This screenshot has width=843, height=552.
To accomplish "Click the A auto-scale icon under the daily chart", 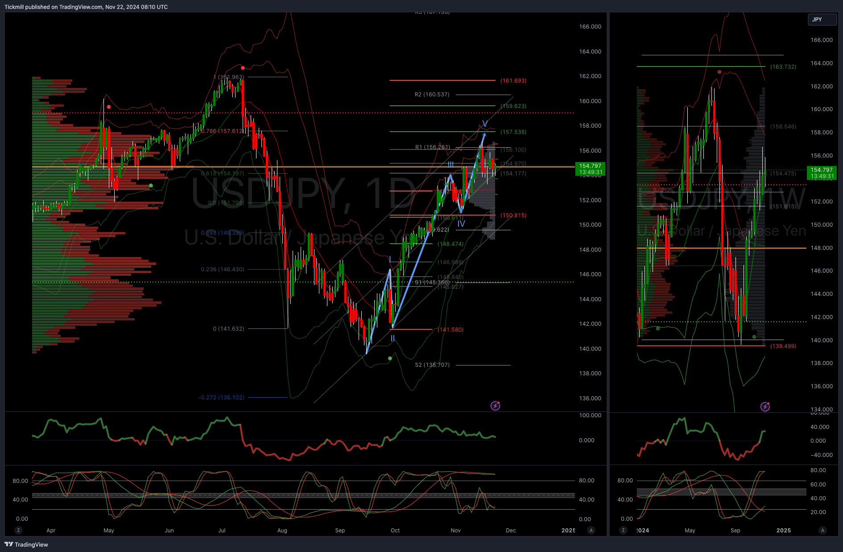I will coord(591,530).
